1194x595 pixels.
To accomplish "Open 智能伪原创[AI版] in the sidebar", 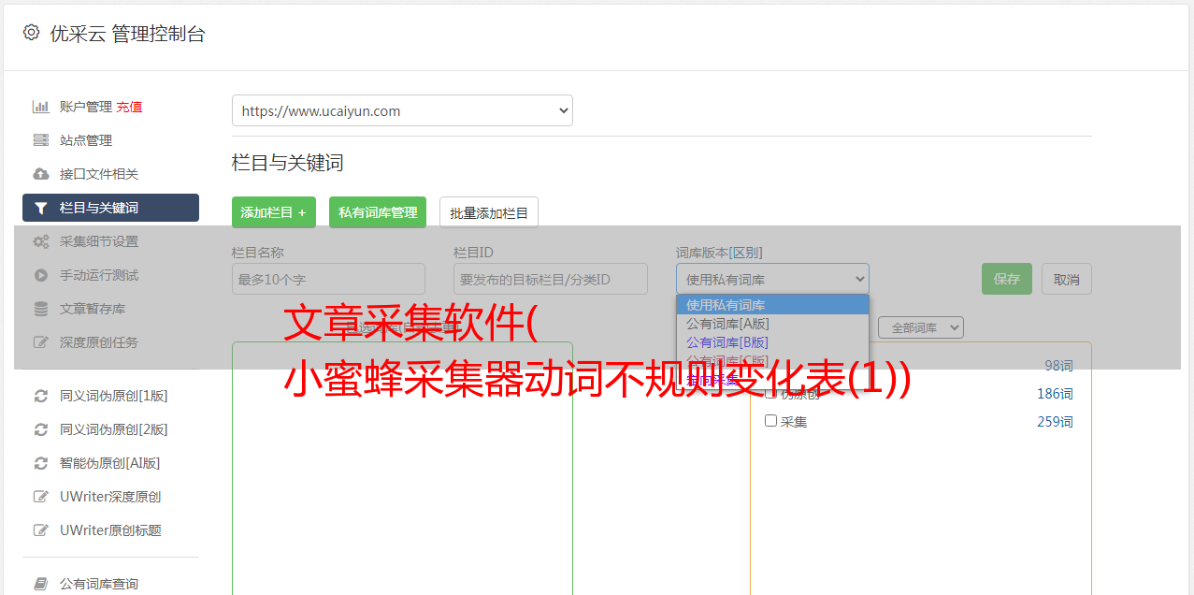I will tap(109, 463).
